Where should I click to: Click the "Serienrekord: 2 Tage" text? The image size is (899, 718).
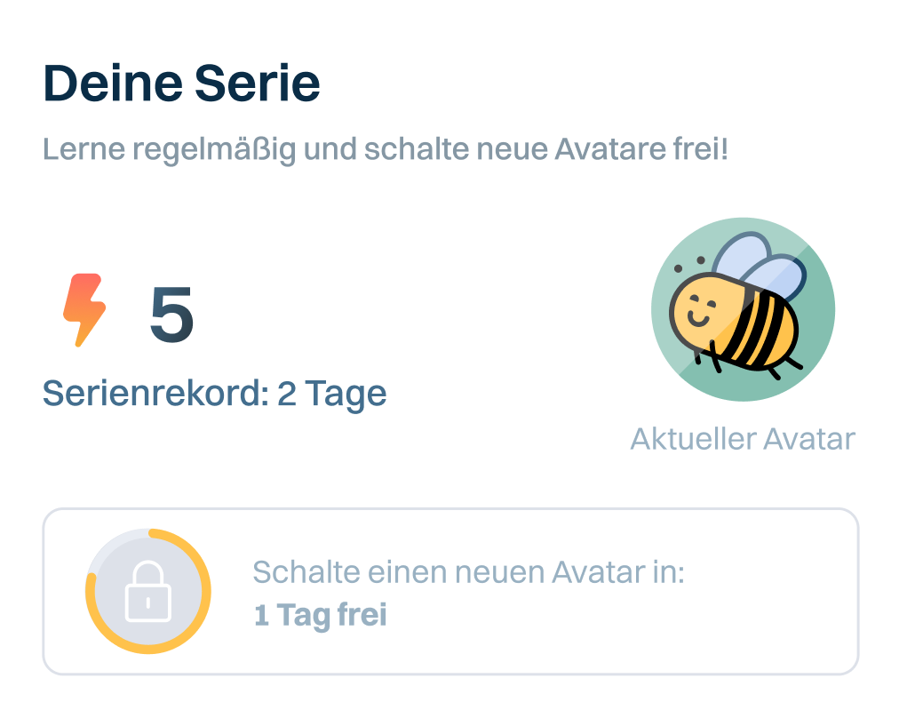pos(214,393)
